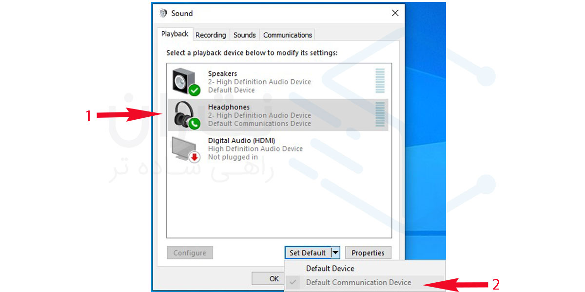Select the Headphones device icon
The image size is (585, 292).
pos(184,113)
